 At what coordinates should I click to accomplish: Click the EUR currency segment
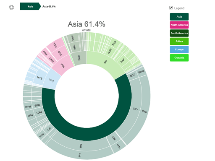[x=39, y=78]
